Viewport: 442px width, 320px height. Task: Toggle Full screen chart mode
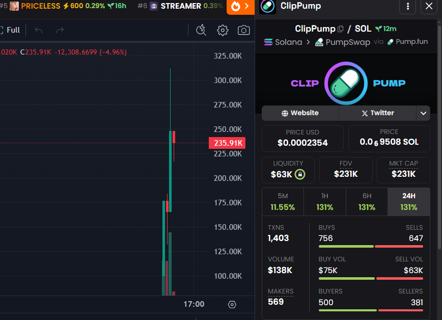coord(10,30)
